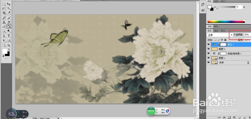The height and width of the screenshot is (119, 251).
Task: Swap foreground and background colors
Action: (9, 50)
